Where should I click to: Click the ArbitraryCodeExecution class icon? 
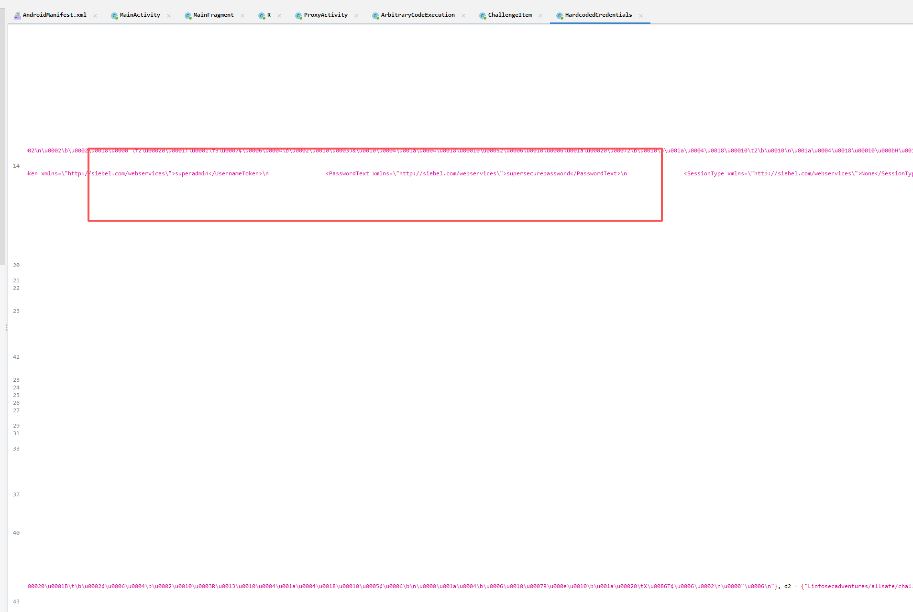[x=375, y=16]
